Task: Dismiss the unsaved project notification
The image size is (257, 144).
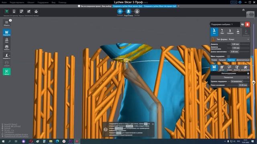Action: [x=178, y=6]
